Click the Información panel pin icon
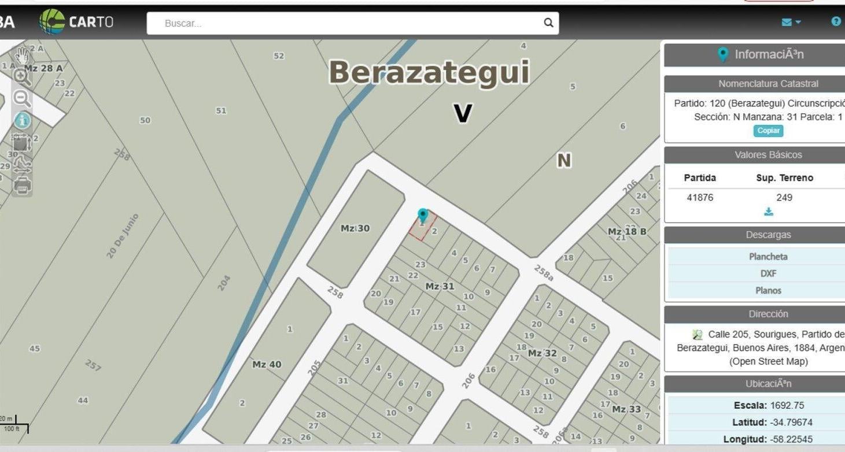The image size is (845, 452). click(x=723, y=54)
